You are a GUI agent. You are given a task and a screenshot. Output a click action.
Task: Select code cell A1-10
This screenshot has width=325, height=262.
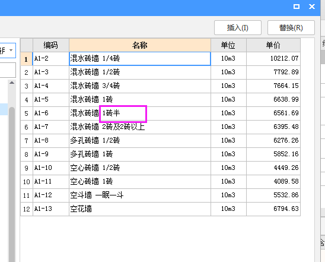coord(51,168)
